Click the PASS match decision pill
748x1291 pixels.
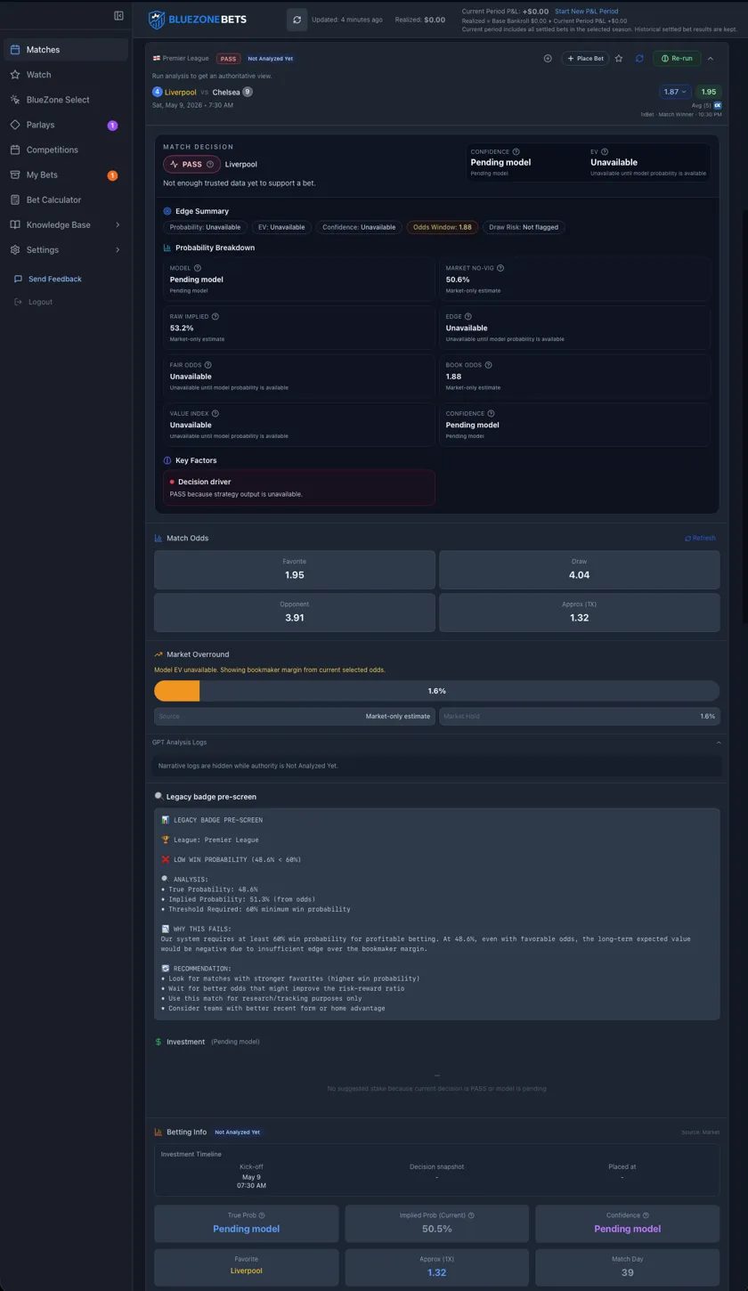(191, 164)
